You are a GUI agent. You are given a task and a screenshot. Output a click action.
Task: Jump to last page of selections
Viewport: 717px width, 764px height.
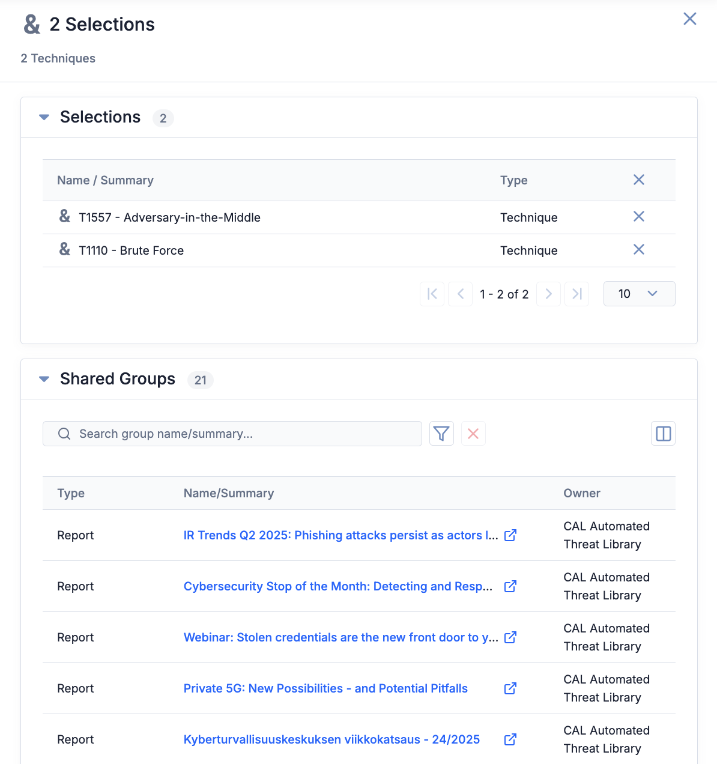(576, 294)
